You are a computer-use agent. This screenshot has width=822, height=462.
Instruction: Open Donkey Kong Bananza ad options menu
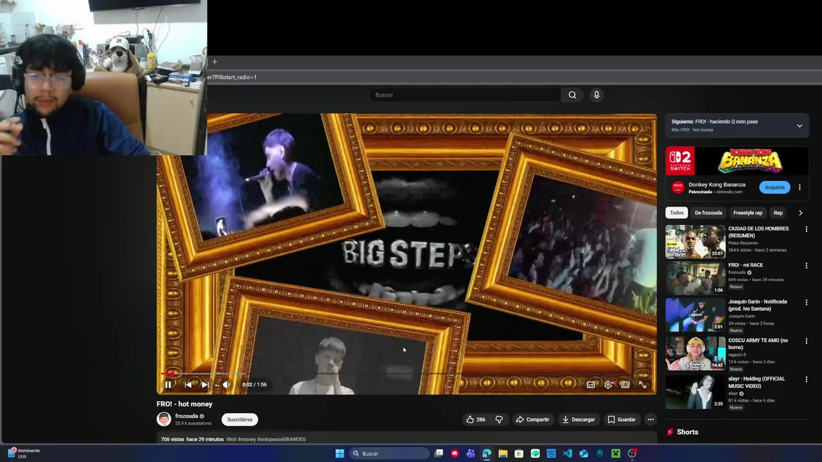click(800, 187)
